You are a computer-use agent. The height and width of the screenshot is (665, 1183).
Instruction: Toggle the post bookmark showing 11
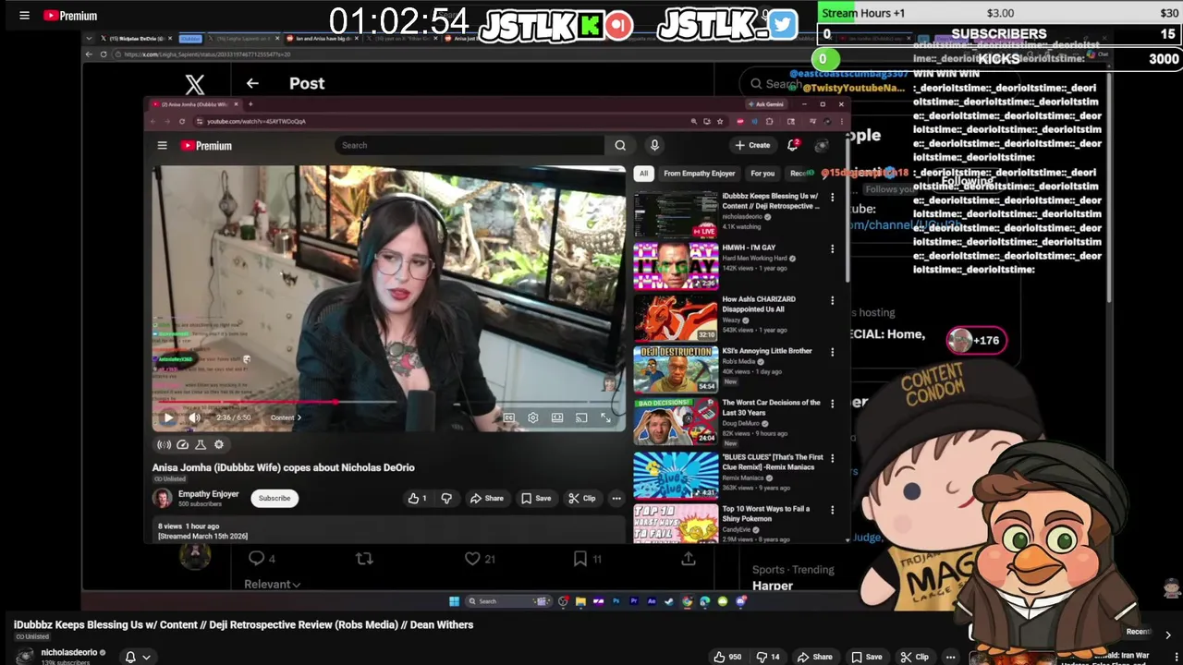(586, 558)
